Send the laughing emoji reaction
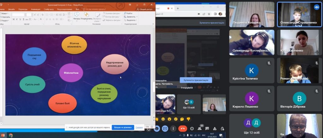323x138 pixels. [163, 119]
